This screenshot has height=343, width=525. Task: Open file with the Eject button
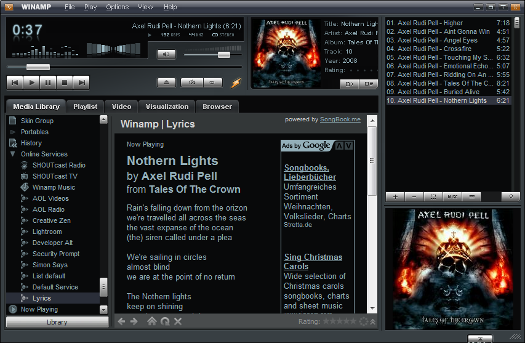166,83
